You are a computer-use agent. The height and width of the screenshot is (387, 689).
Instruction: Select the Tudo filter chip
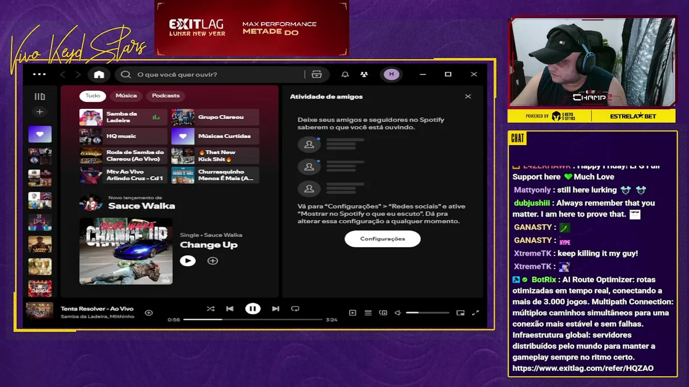(93, 96)
